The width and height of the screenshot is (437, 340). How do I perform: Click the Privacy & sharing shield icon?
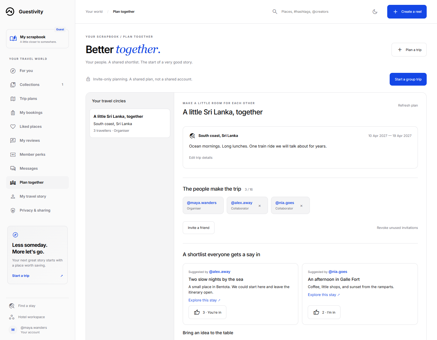[13, 210]
